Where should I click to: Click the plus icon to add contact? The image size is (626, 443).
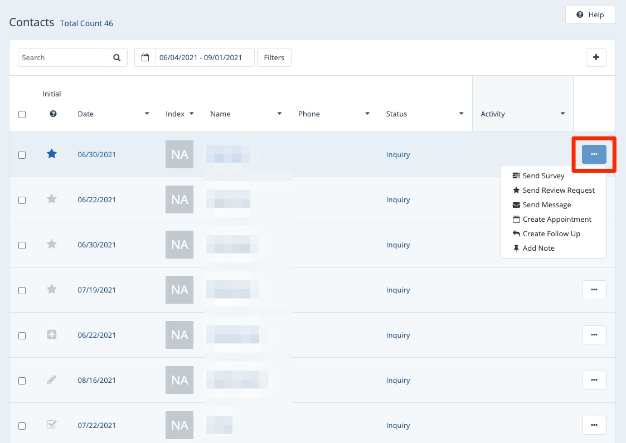(x=596, y=57)
